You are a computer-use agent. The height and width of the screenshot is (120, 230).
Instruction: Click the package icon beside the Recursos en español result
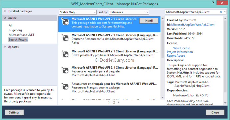tap(65, 70)
